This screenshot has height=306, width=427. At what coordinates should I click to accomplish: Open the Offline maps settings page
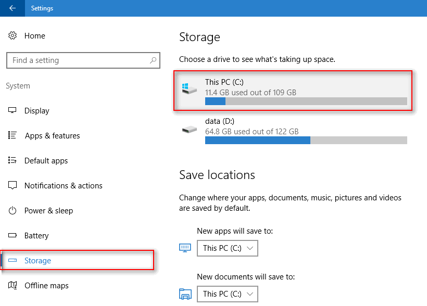(46, 285)
